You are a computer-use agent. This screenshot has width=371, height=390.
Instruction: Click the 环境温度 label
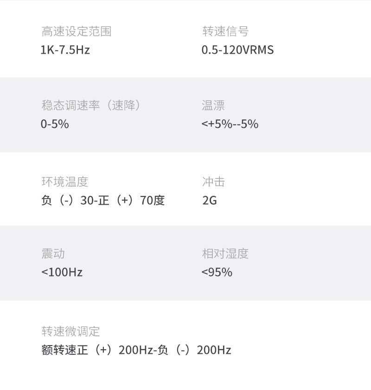pos(64,182)
